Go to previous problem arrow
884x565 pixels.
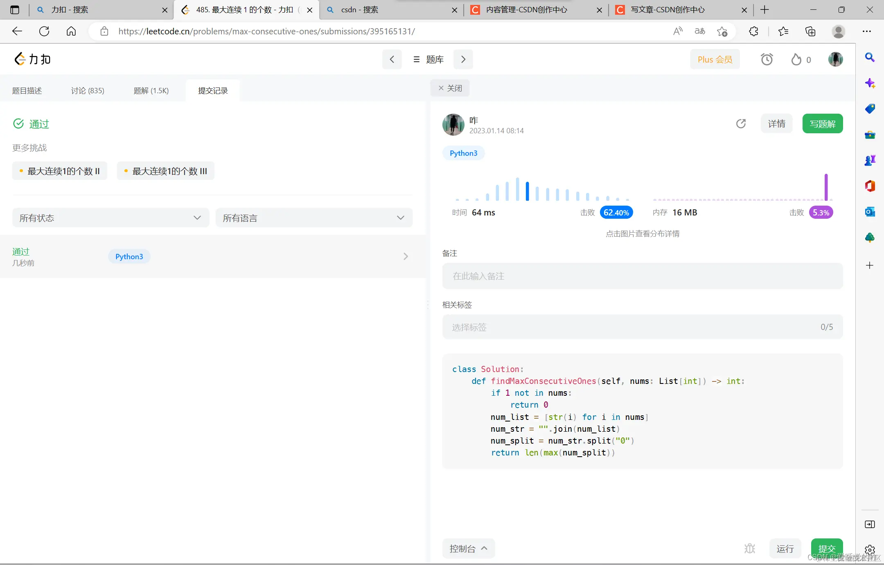pyautogui.click(x=392, y=60)
